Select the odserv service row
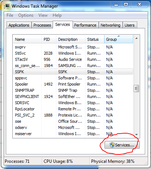This screenshot has height=169, width=151. coord(73,127)
